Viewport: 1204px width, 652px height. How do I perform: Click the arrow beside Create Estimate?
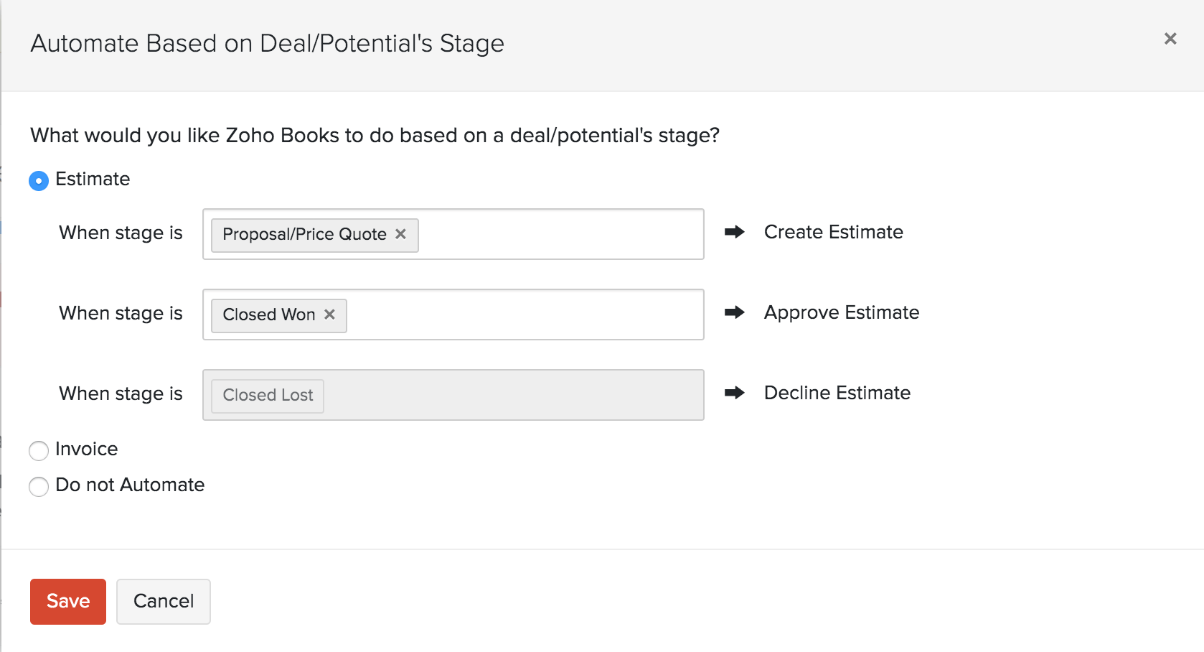tap(734, 232)
